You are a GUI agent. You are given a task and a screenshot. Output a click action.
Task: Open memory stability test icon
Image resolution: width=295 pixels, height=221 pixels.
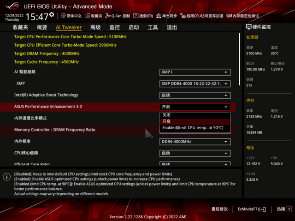coord(229,16)
